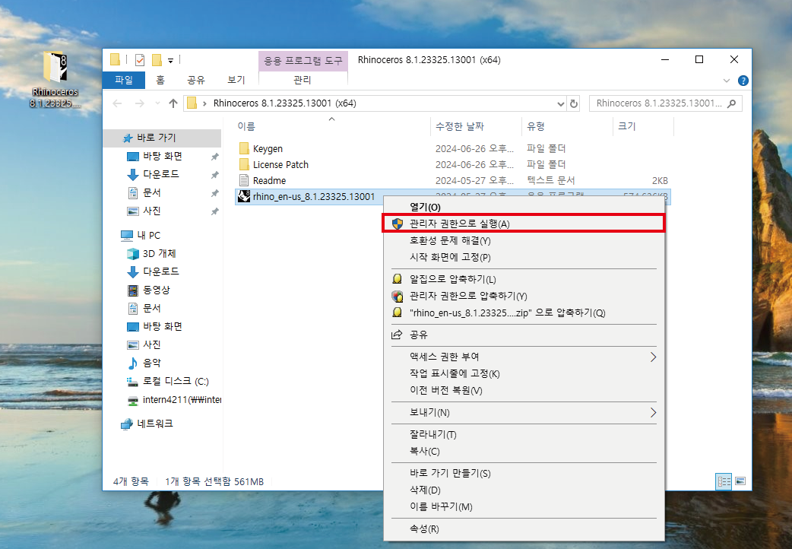792x549 pixels.
Task: Open the Customize Quick Access Toolbar dropdown
Action: click(x=171, y=61)
